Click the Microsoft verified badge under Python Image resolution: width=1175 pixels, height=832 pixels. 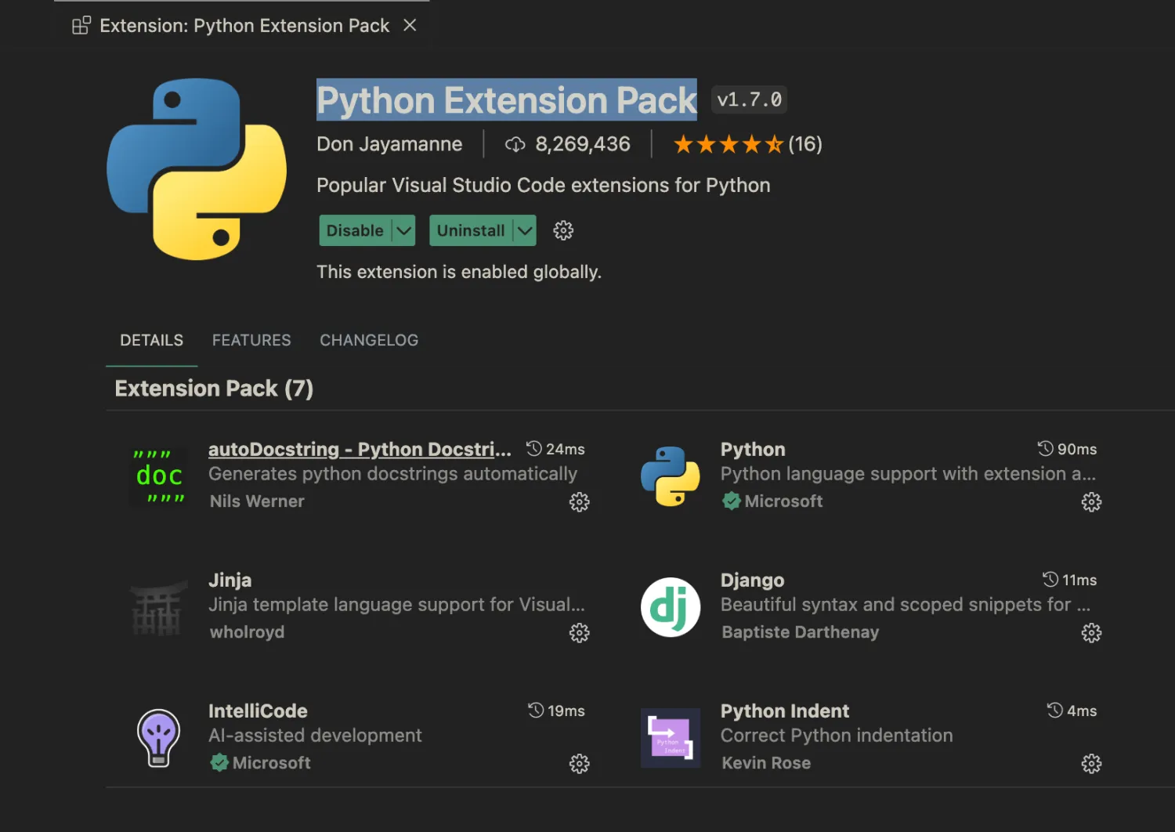732,501
